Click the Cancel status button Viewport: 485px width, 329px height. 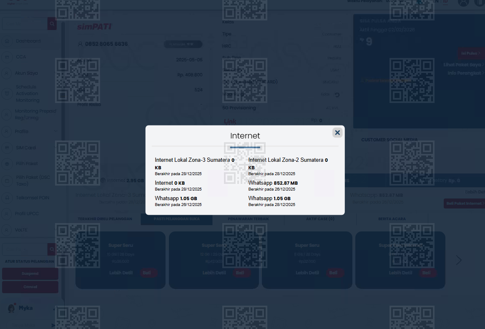tap(30, 287)
